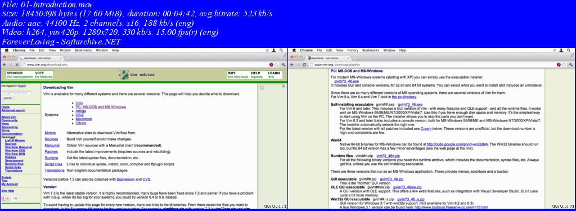Open the Bookmarks menu in left window
This screenshot has width=576, height=211.
84,51
